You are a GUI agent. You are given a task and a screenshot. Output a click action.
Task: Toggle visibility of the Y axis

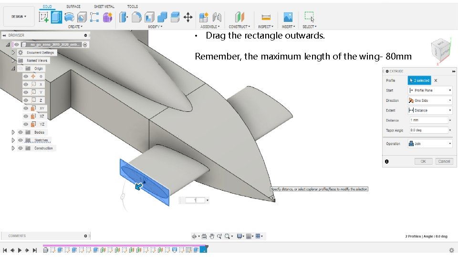coord(26,92)
